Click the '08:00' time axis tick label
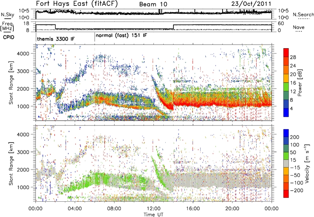 114,209
